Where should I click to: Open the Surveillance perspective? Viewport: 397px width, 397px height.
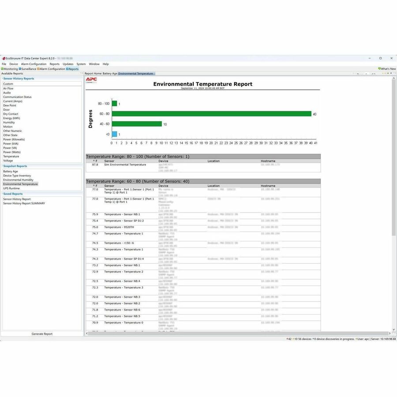click(27, 69)
